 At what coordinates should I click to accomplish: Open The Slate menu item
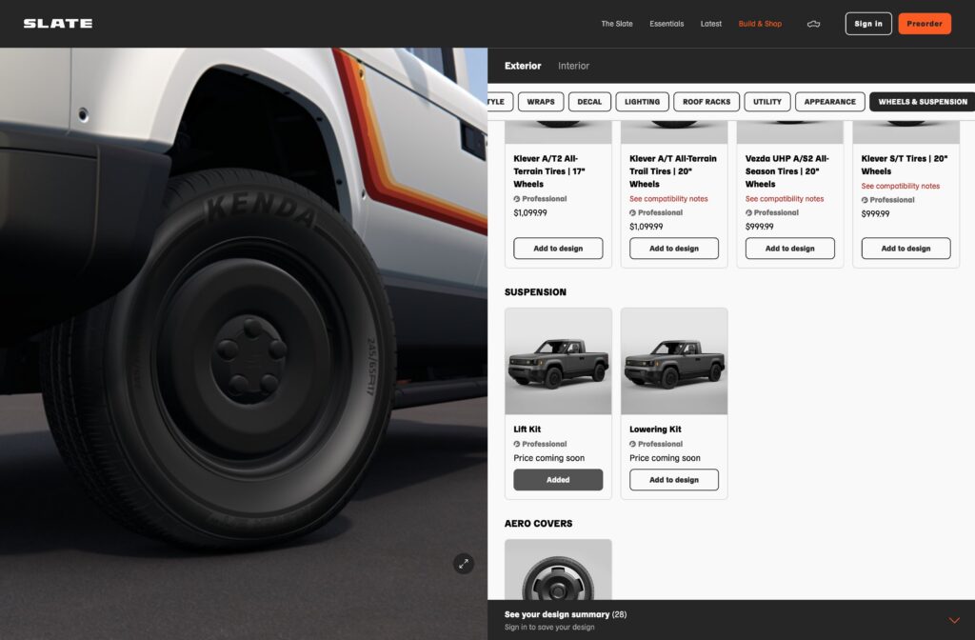[617, 24]
